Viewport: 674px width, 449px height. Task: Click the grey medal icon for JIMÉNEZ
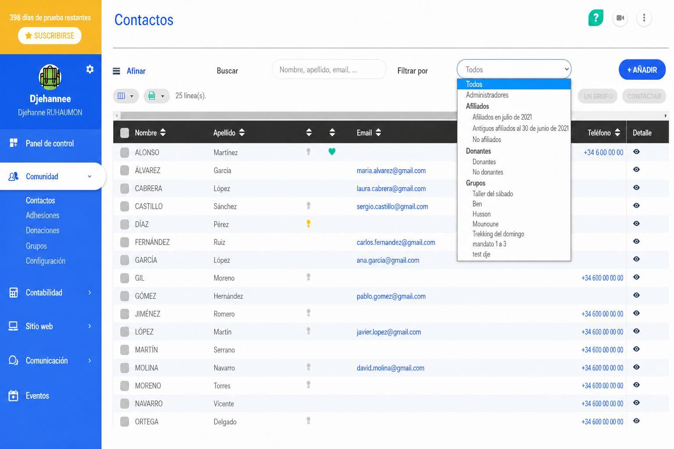coord(308,313)
